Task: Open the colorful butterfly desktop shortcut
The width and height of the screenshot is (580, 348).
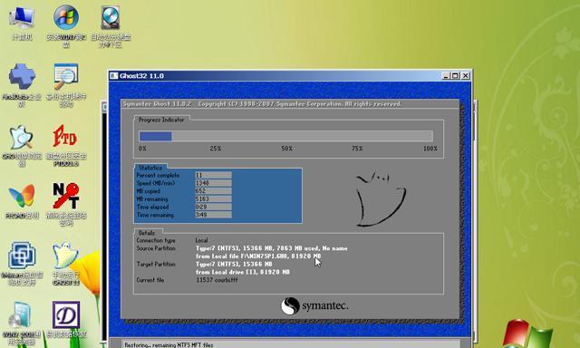Action: coord(22,200)
